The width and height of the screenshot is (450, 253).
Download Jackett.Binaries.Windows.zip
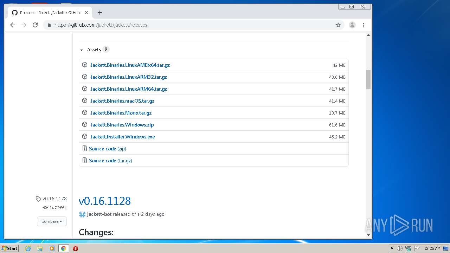tap(122, 125)
